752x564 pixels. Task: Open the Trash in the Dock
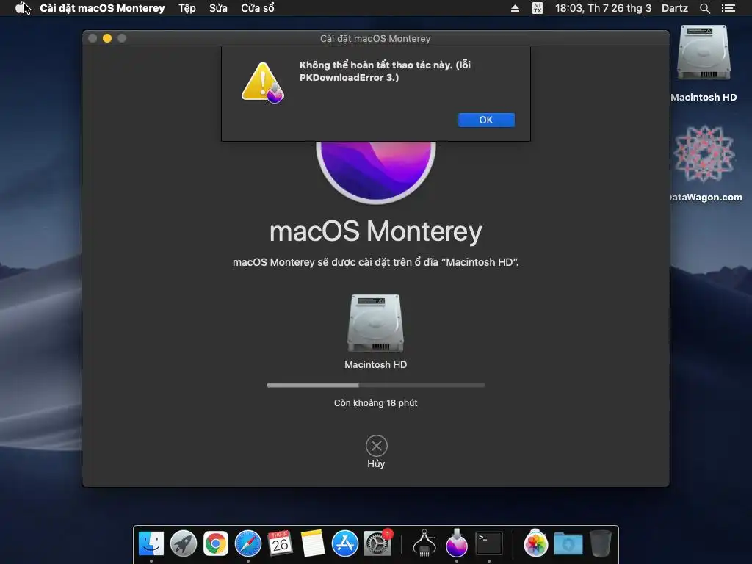coord(600,543)
